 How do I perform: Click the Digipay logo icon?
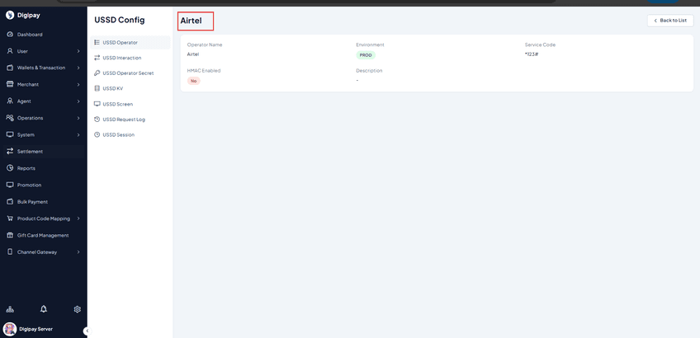[10, 15]
